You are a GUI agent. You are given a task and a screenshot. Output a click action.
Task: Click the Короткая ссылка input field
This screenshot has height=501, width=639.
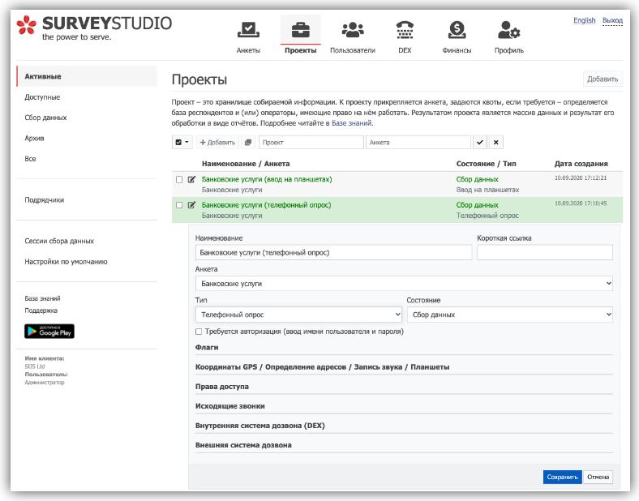pos(544,253)
